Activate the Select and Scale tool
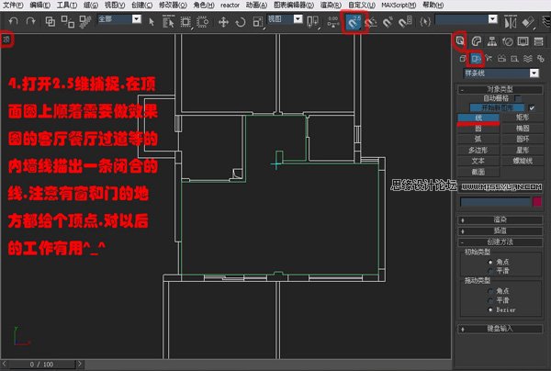Image resolution: width=551 pixels, height=371 pixels. point(257,22)
